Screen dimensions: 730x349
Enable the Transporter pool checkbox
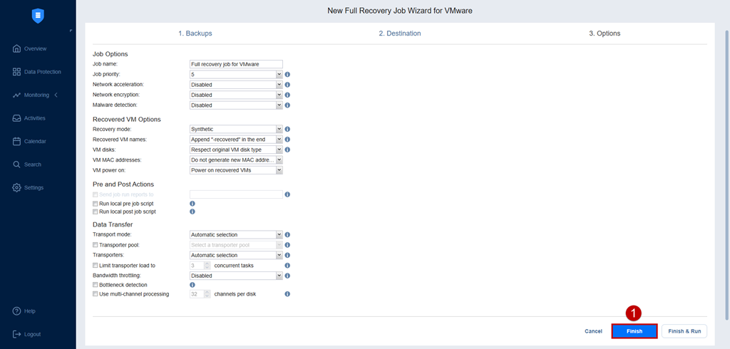point(95,245)
